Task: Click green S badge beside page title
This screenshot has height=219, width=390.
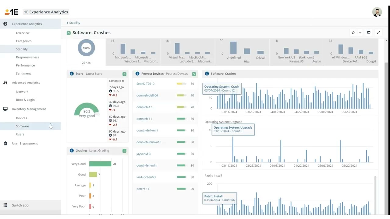Action: click(69, 33)
